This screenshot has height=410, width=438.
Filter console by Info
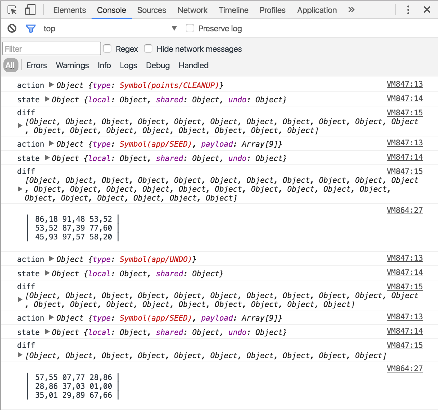(x=104, y=65)
